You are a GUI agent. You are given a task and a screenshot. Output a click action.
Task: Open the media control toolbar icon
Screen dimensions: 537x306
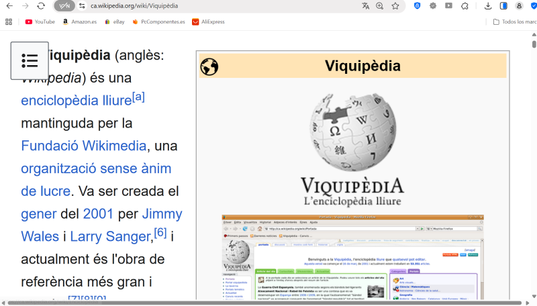click(x=448, y=6)
